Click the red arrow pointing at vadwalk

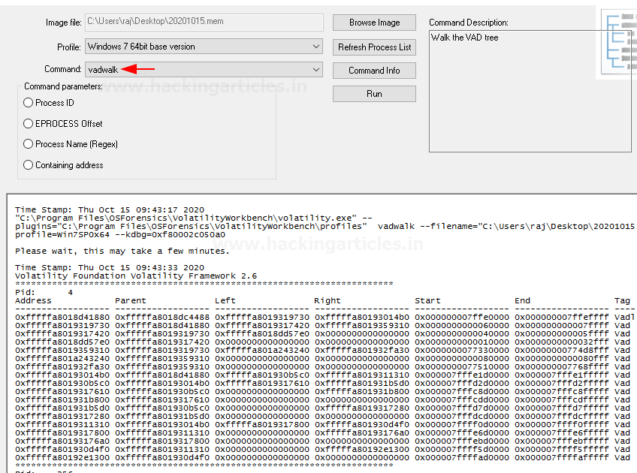tap(138, 70)
